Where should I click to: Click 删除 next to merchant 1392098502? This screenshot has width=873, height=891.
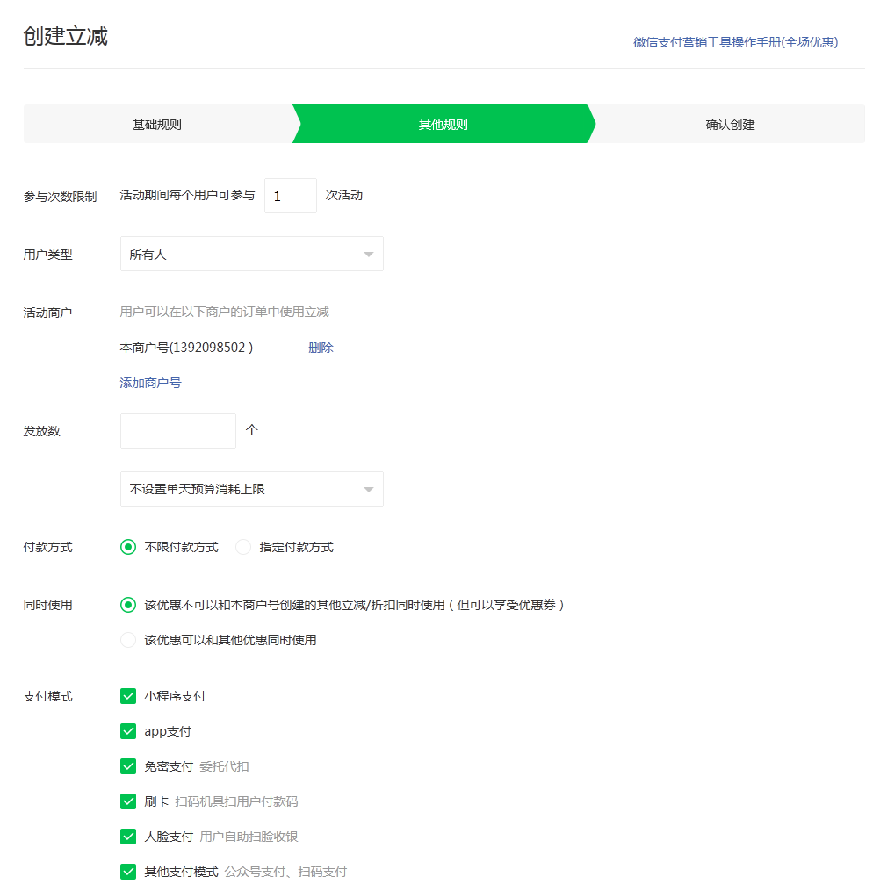321,348
